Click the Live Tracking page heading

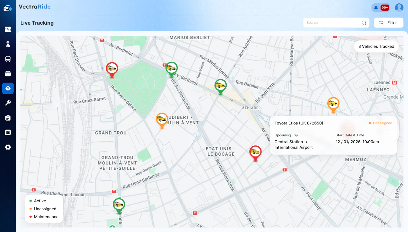[37, 23]
